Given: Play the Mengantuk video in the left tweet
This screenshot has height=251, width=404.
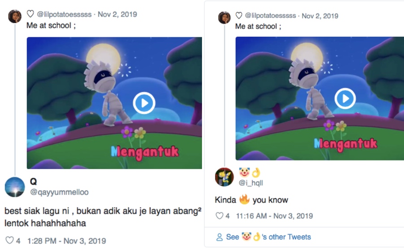Looking at the screenshot, I should pos(144,103).
